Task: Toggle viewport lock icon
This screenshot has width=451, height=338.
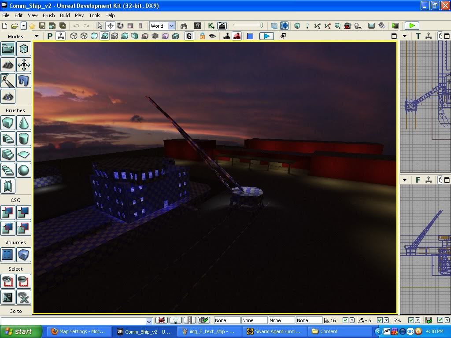Action: click(x=202, y=36)
